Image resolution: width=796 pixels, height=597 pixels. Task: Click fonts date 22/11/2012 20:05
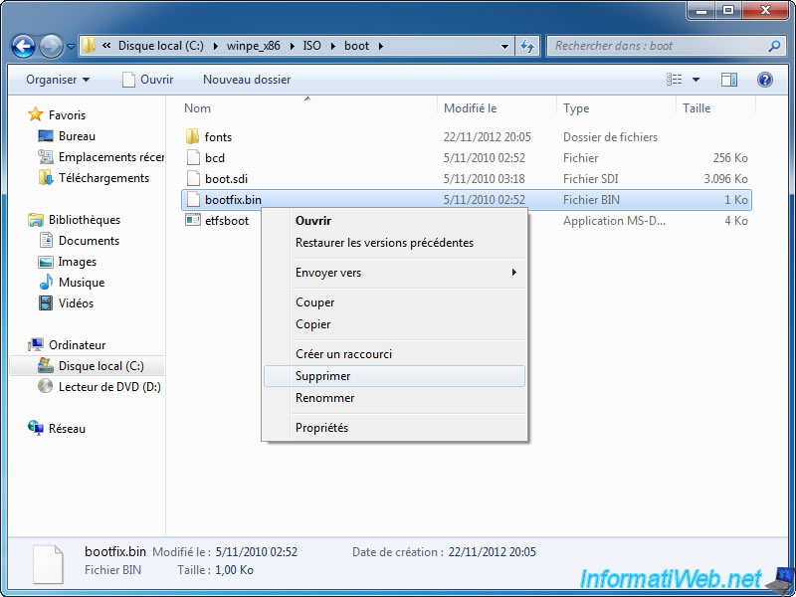click(487, 137)
